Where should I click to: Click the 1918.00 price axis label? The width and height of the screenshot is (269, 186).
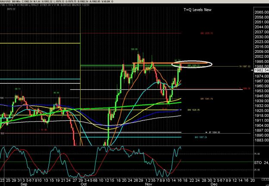tap(262, 116)
